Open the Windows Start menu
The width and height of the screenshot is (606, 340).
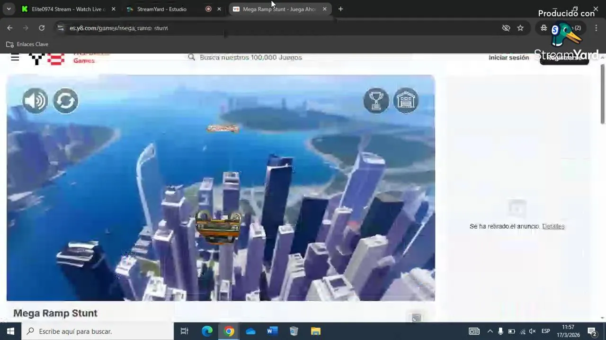(x=10, y=331)
